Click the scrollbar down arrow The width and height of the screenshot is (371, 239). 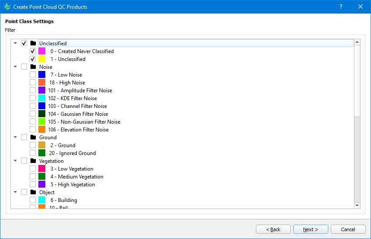tap(357, 205)
